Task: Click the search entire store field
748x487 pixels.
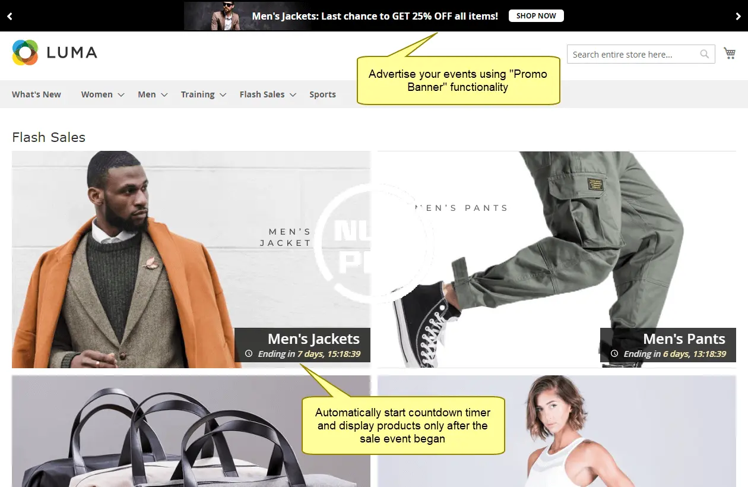Action: pyautogui.click(x=632, y=54)
